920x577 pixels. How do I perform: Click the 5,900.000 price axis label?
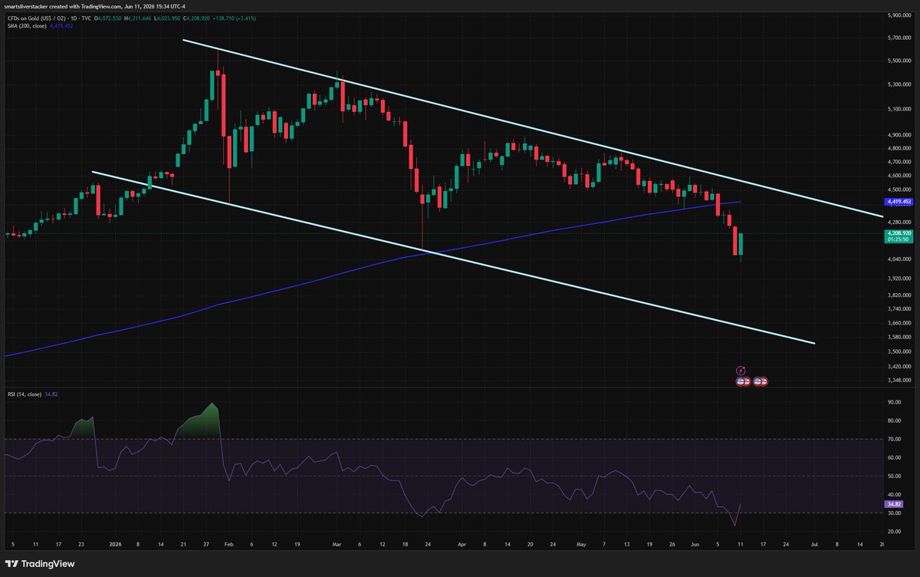coord(898,15)
